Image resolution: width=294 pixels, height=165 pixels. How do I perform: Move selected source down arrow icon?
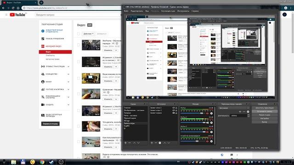click(x=169, y=143)
